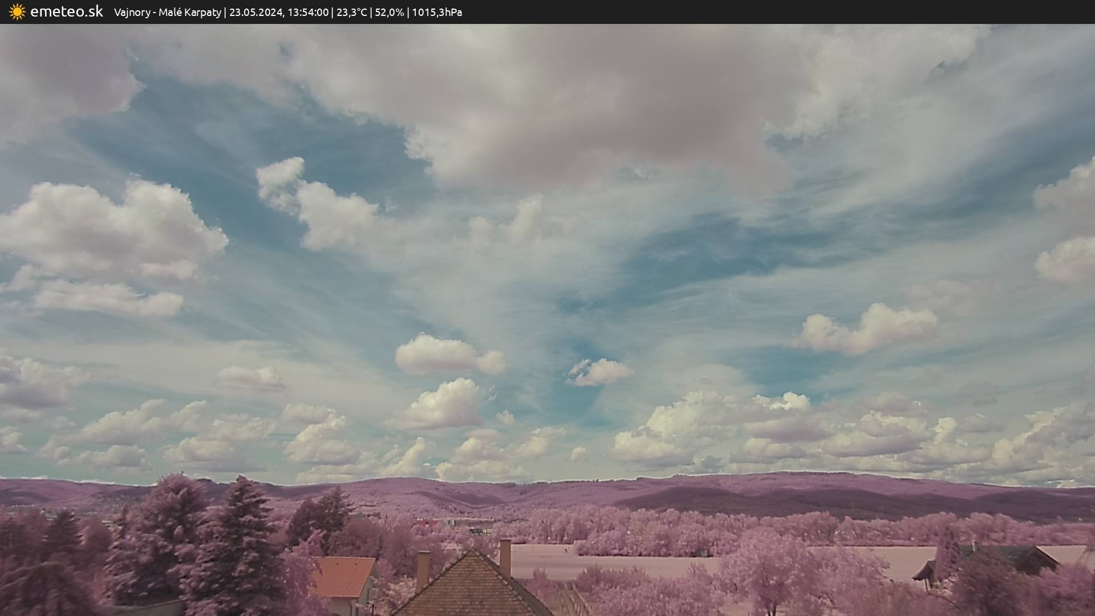
Task: Click the Vajnory - Malé Karpaty location label
Action: [x=167, y=13]
